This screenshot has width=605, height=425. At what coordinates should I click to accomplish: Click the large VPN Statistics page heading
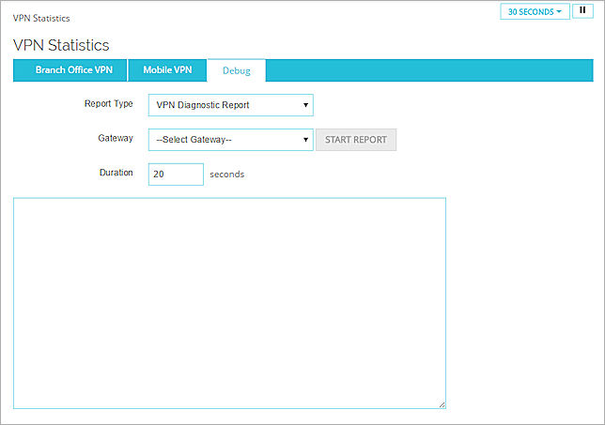pos(61,45)
